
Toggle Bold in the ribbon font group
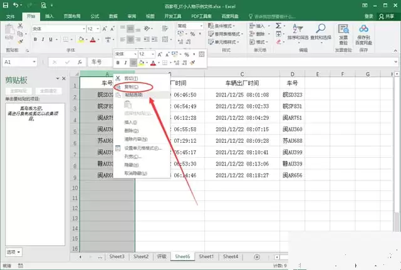[x=35, y=39]
